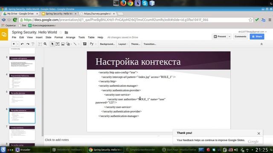The height and width of the screenshot is (153, 273).
Task: Select slide 4 thumbnail
Action: tap(22, 81)
